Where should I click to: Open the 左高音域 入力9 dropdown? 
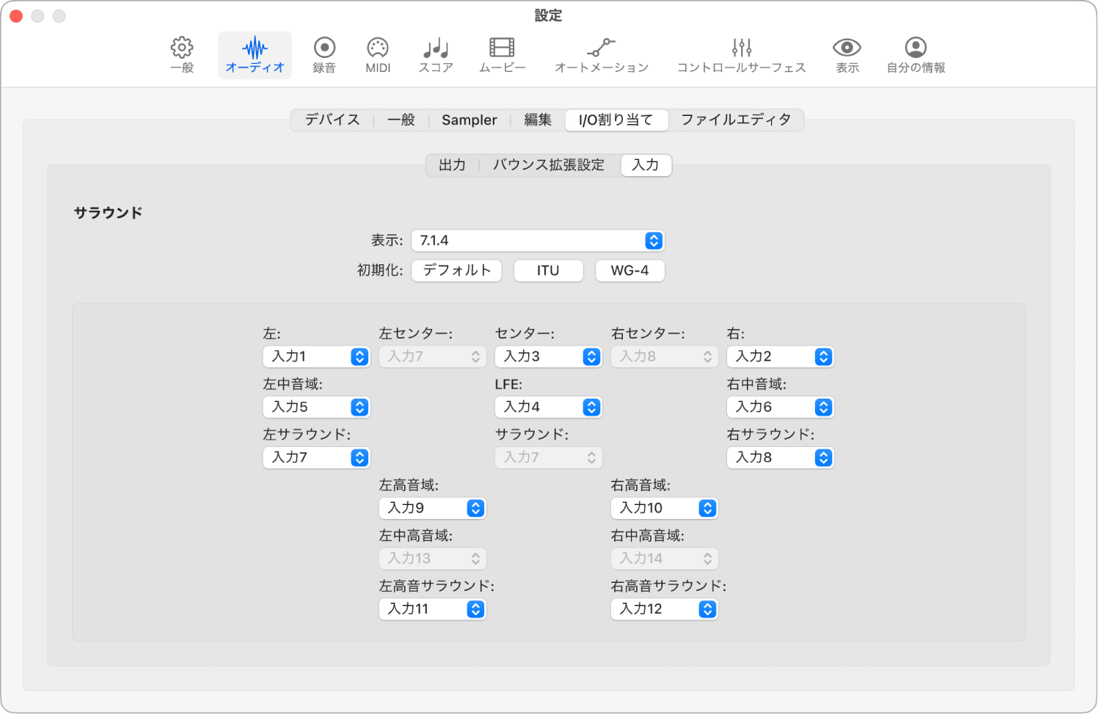coord(432,508)
